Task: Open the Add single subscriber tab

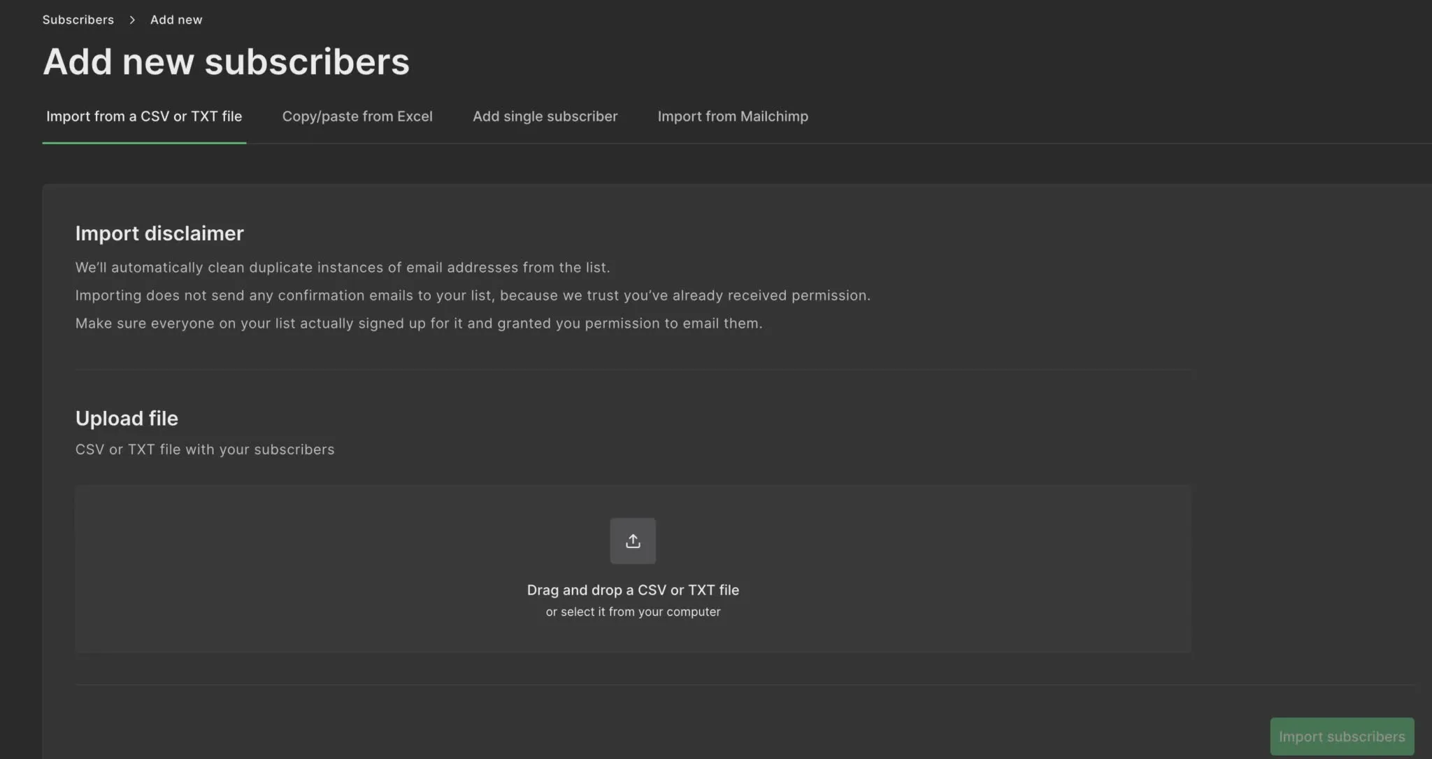Action: point(545,116)
